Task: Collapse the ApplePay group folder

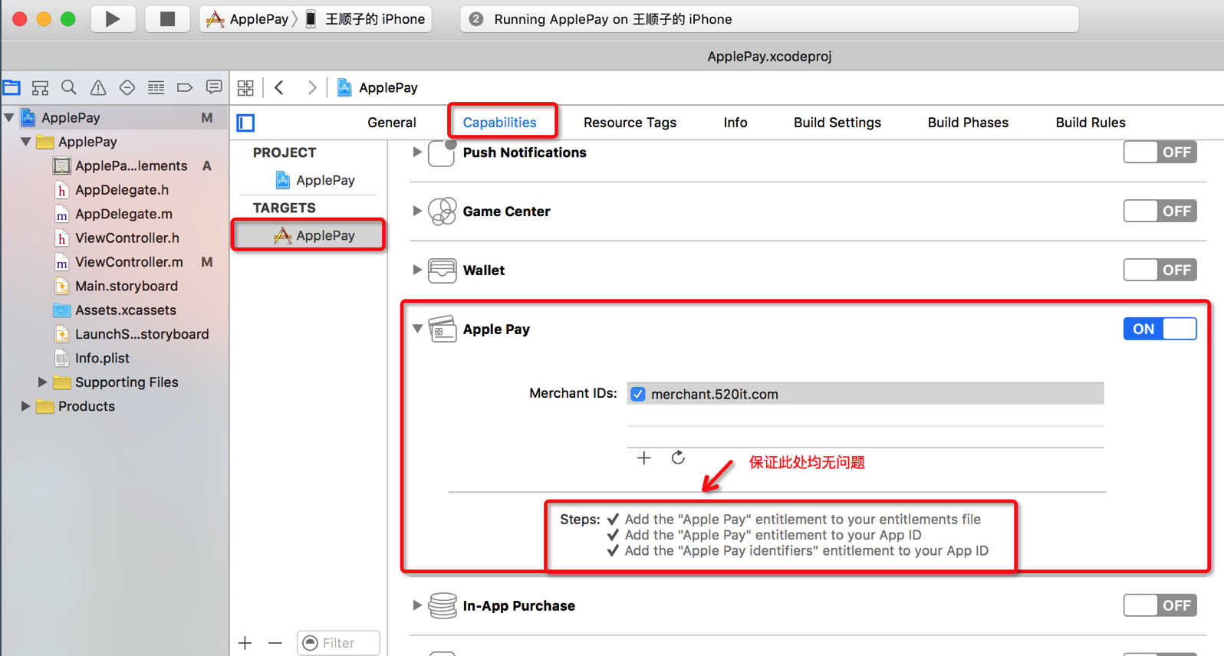Action: [26, 142]
